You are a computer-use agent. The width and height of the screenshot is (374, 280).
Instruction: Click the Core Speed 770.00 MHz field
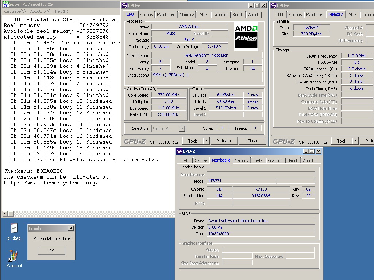[x=168, y=95]
